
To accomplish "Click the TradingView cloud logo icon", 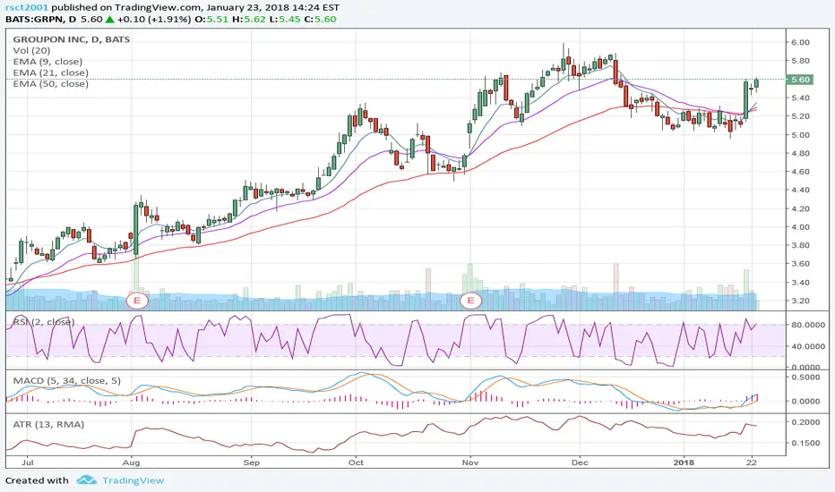I will click(x=86, y=480).
